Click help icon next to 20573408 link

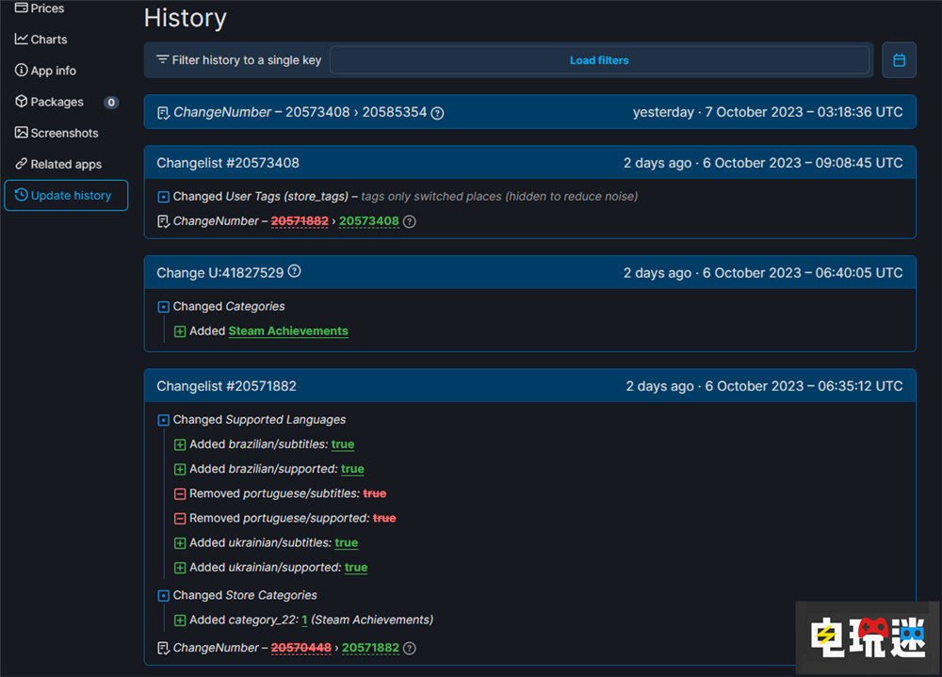[410, 221]
